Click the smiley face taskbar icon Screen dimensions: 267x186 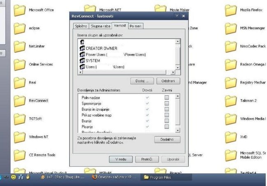(x=14, y=177)
